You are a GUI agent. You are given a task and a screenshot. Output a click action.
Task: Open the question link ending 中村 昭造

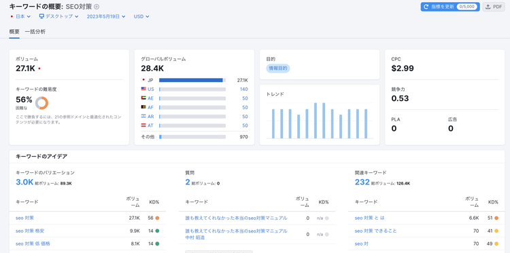pyautogui.click(x=236, y=234)
